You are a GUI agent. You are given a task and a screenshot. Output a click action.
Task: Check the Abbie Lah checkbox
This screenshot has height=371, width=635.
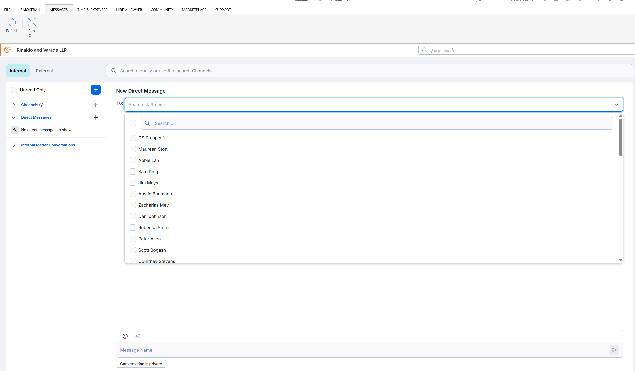point(133,160)
